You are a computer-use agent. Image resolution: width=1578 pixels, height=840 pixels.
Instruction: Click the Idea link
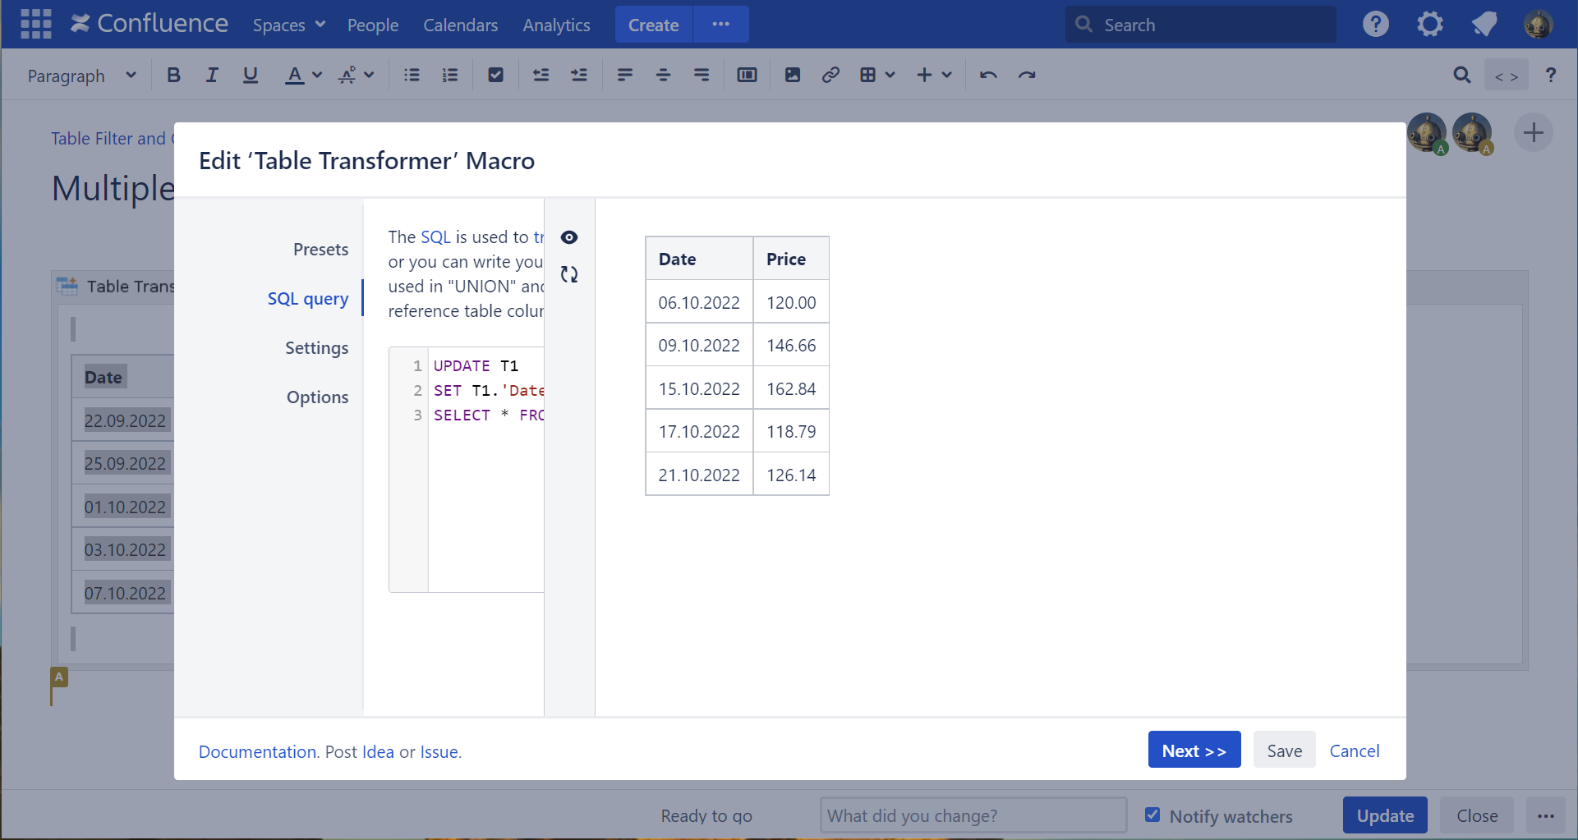tap(378, 752)
